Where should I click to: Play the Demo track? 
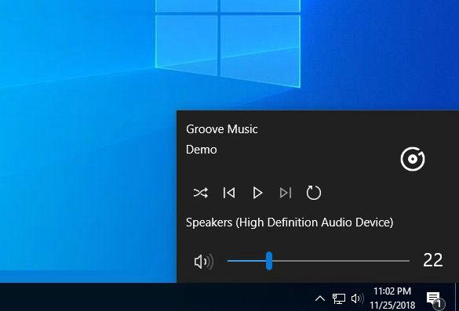click(x=257, y=193)
